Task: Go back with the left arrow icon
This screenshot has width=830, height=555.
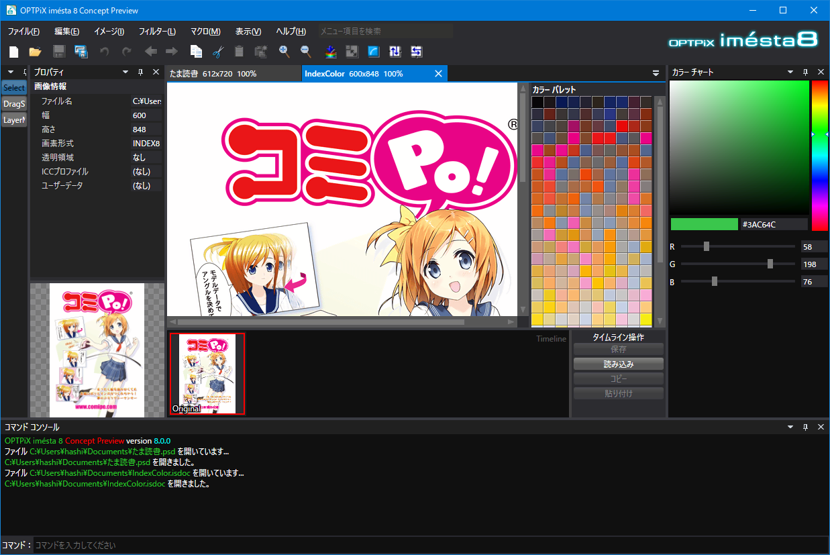Action: [x=151, y=52]
